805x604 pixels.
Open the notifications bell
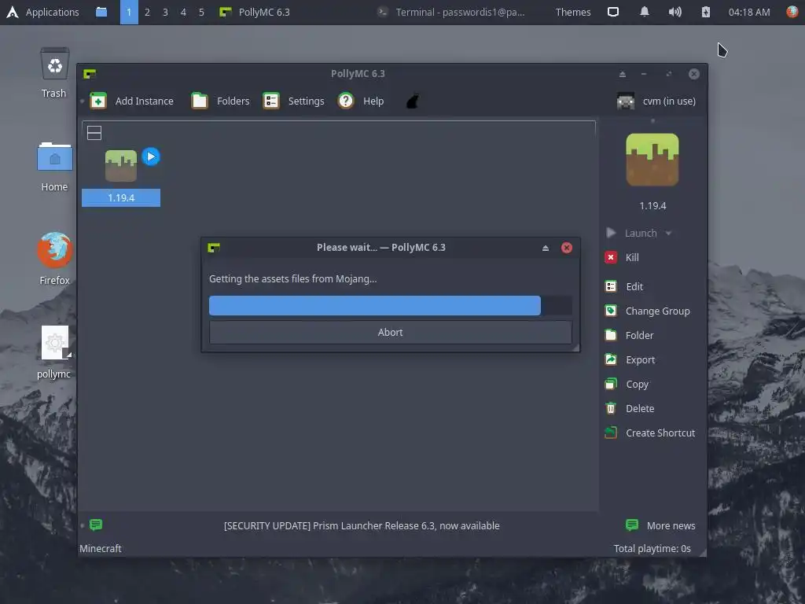point(645,12)
